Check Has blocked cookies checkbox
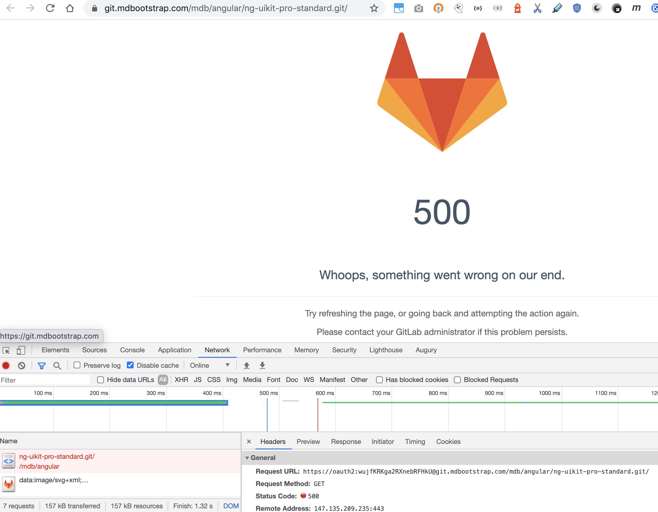The height and width of the screenshot is (512, 658). click(379, 380)
